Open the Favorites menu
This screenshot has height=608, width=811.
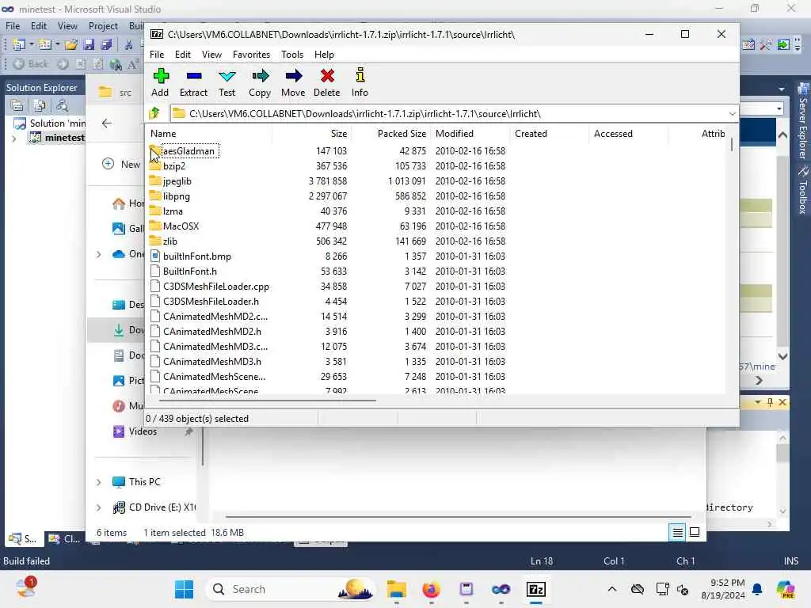[x=251, y=55]
